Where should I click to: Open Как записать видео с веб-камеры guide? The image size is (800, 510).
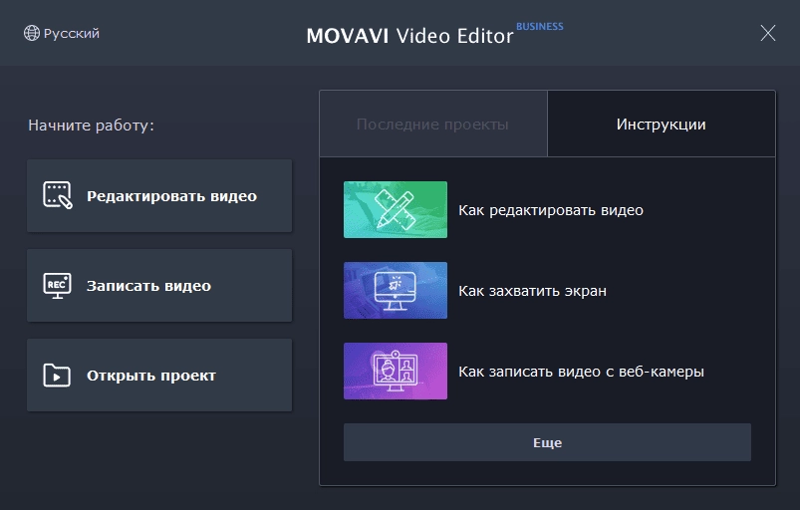pos(581,372)
